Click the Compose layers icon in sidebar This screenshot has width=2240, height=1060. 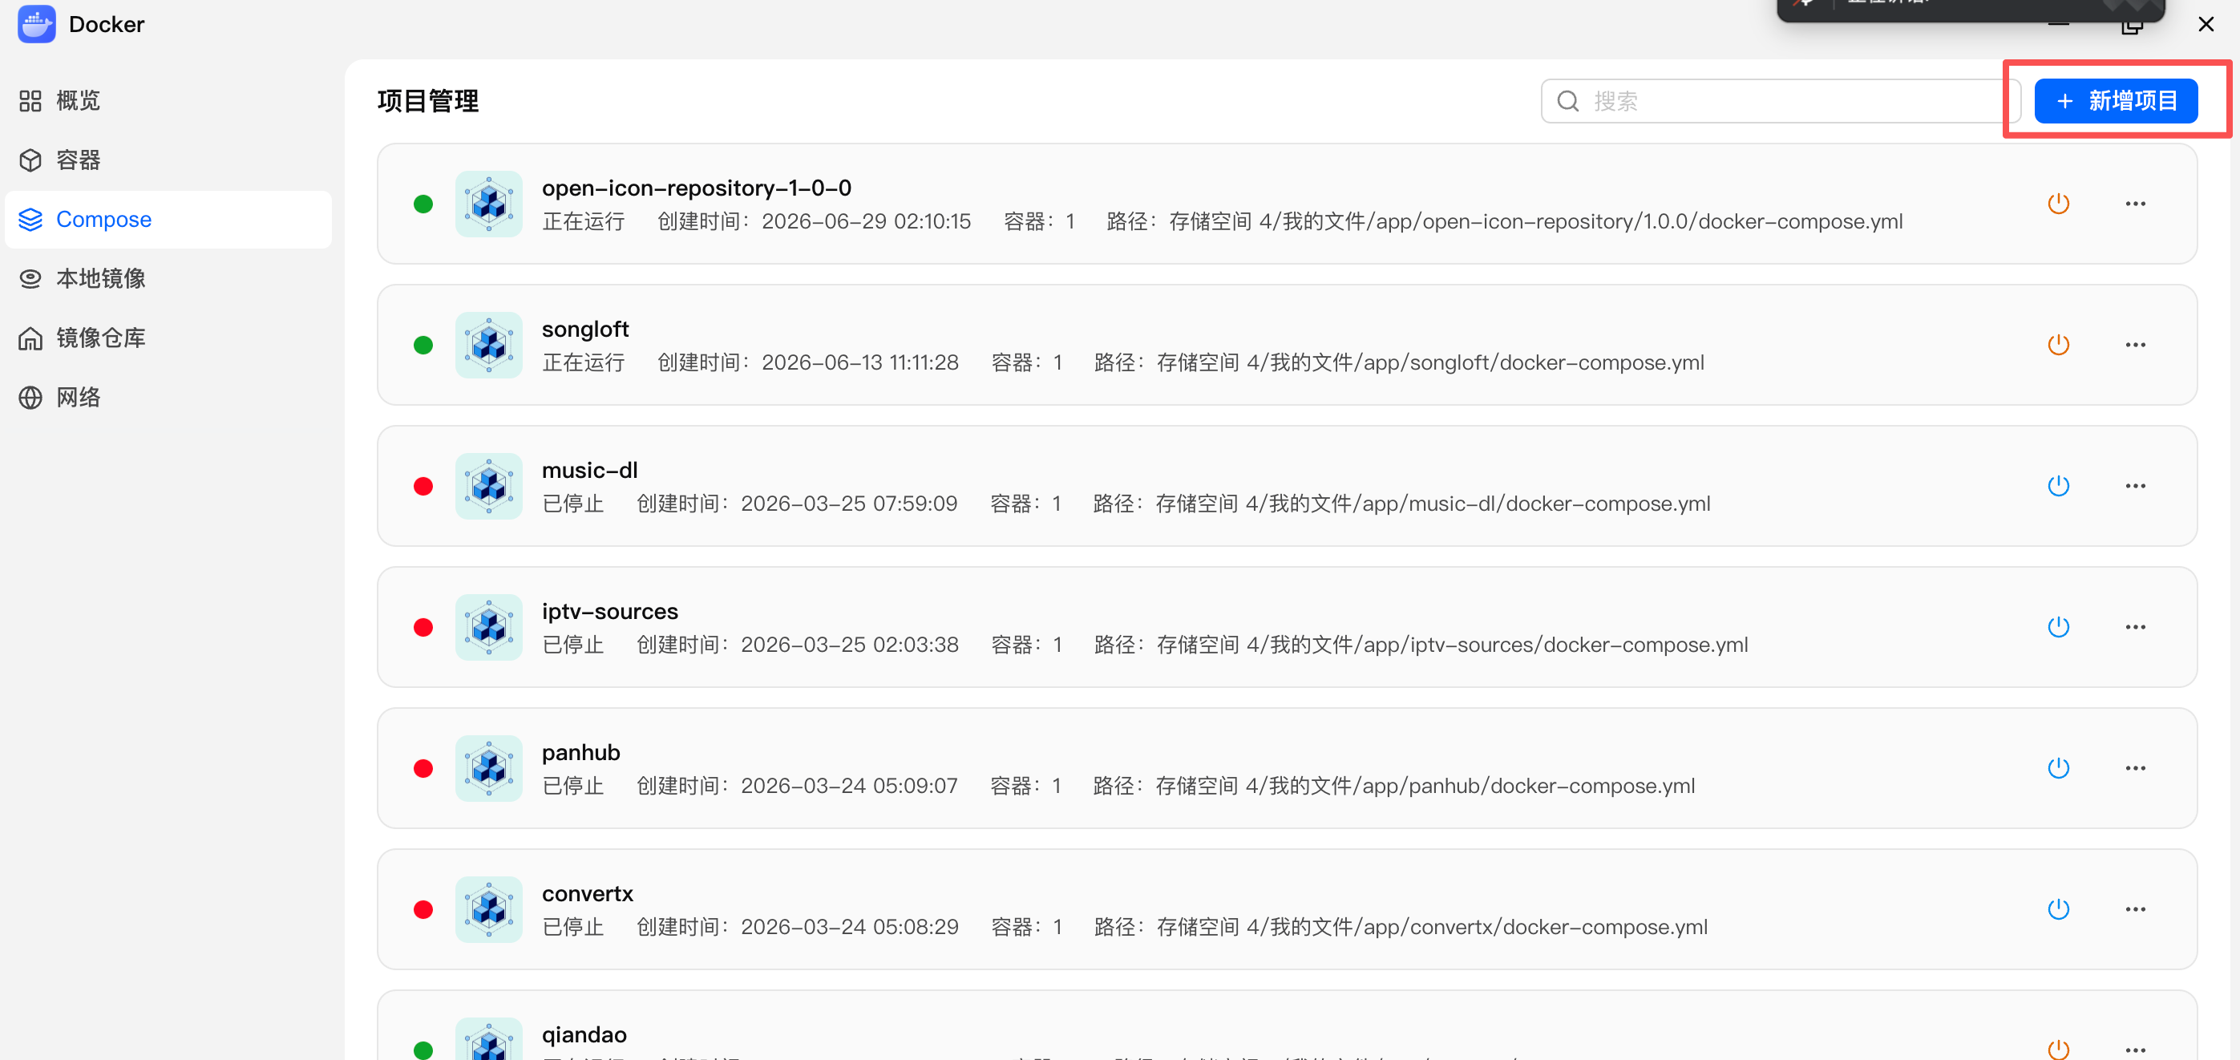(x=30, y=219)
